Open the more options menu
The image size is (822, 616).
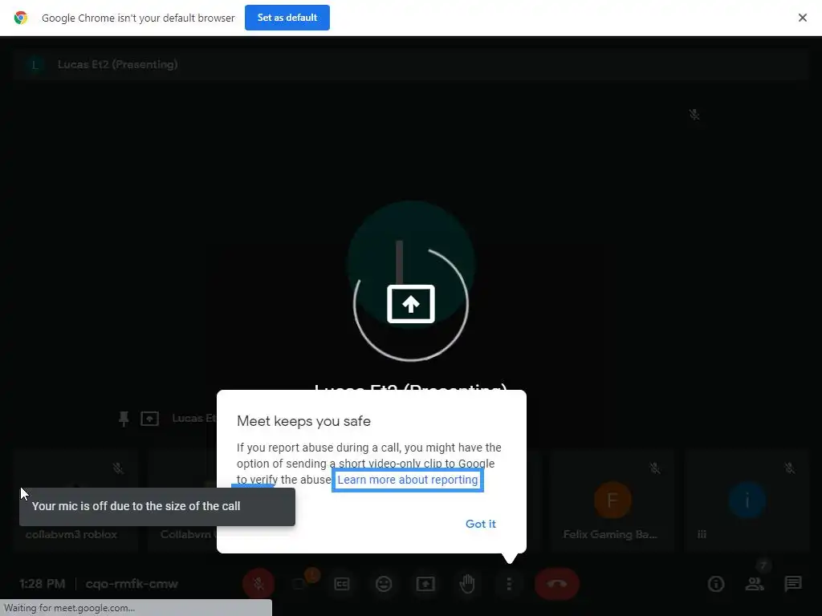point(509,584)
